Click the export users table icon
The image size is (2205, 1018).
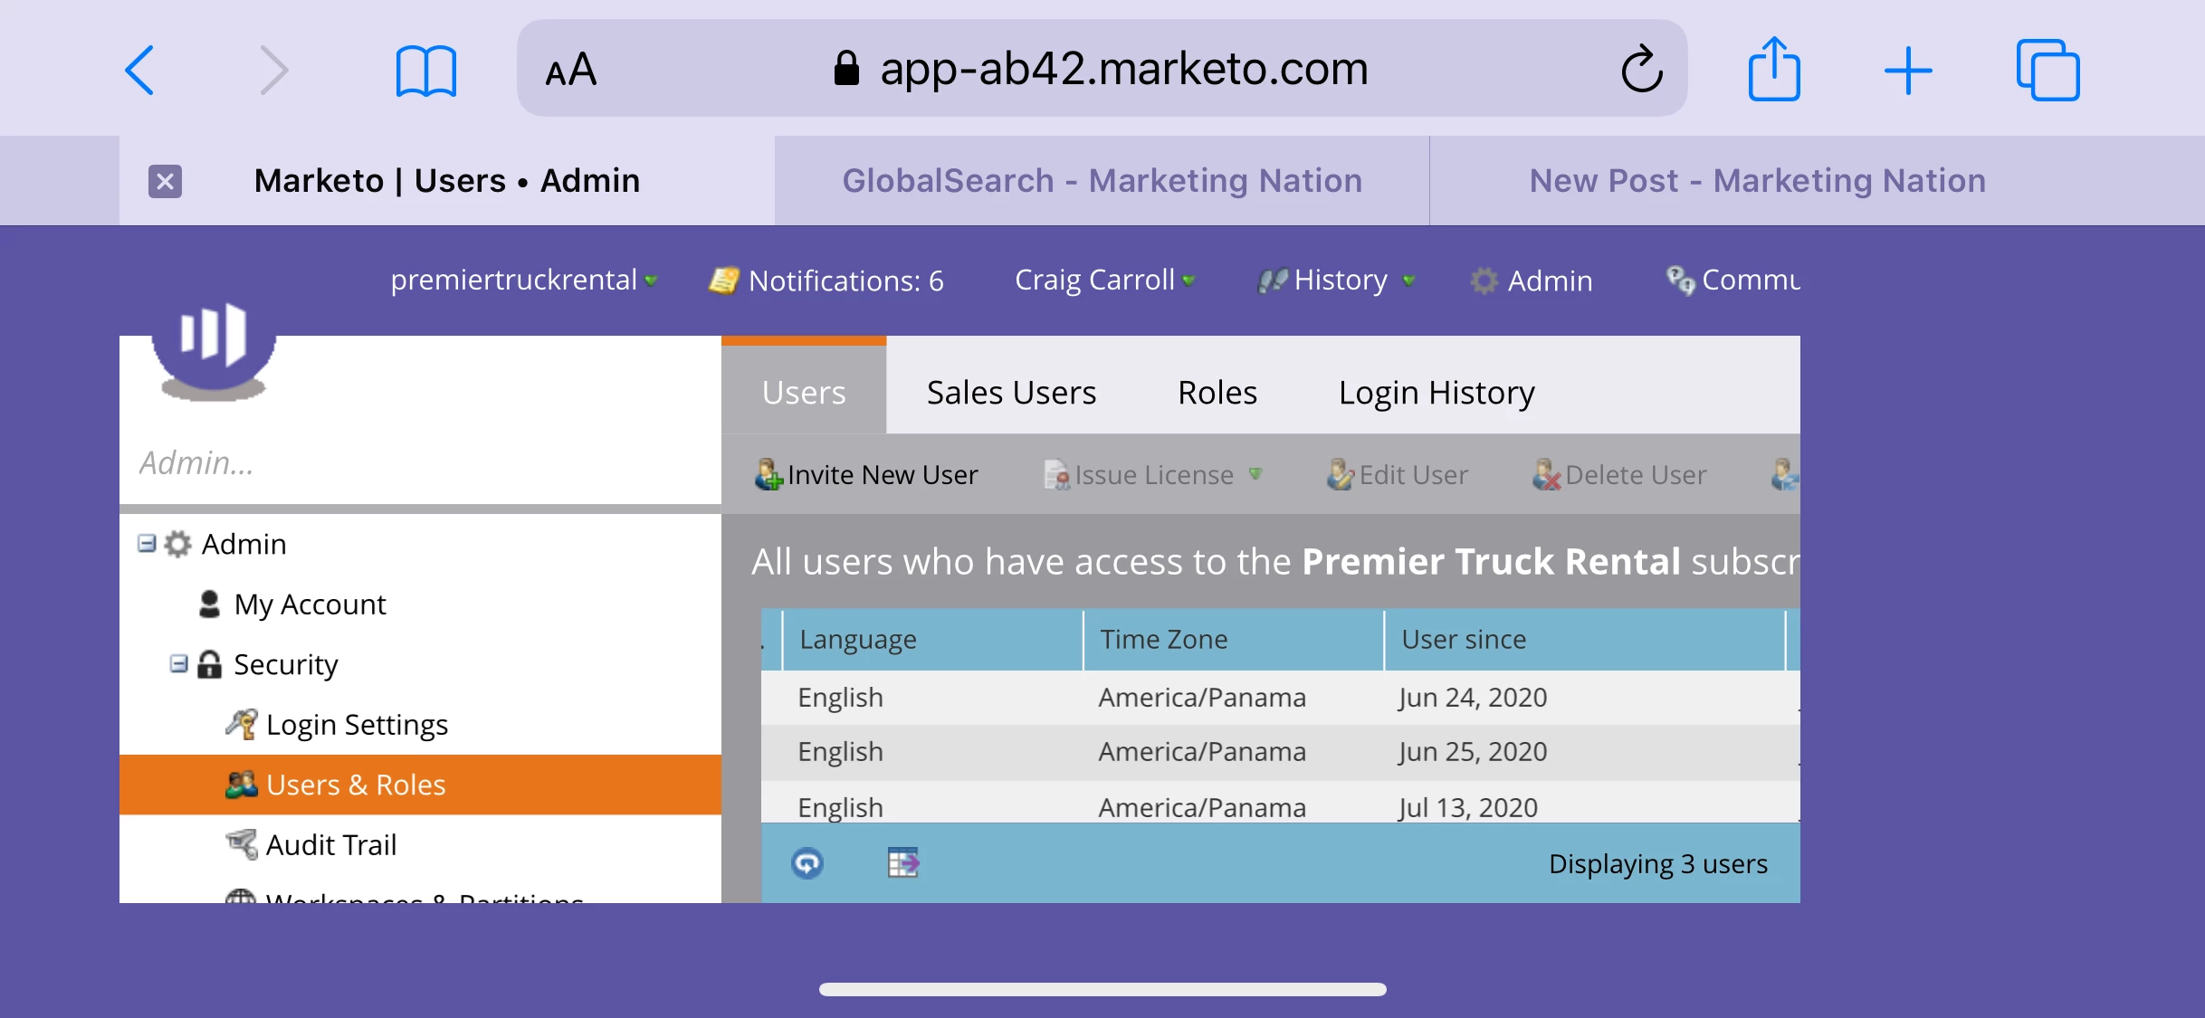(x=902, y=863)
